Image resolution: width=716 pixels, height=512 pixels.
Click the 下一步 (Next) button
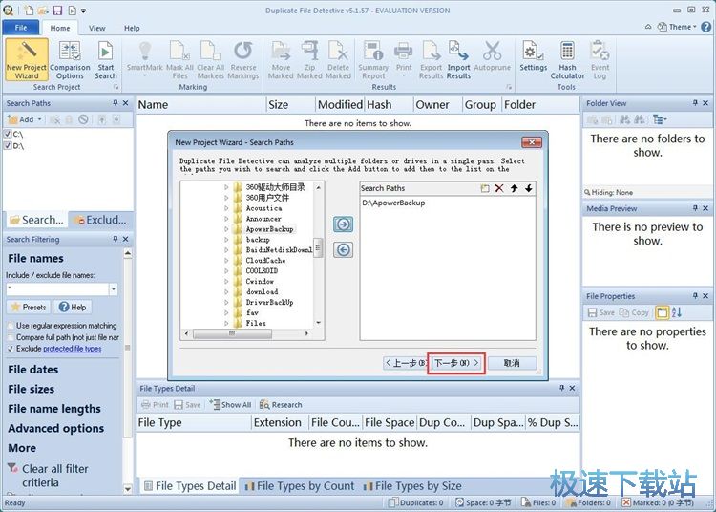coord(456,363)
